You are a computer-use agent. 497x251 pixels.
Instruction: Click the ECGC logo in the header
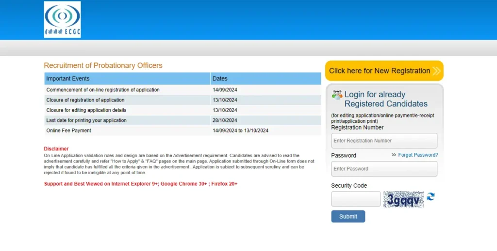[62, 19]
